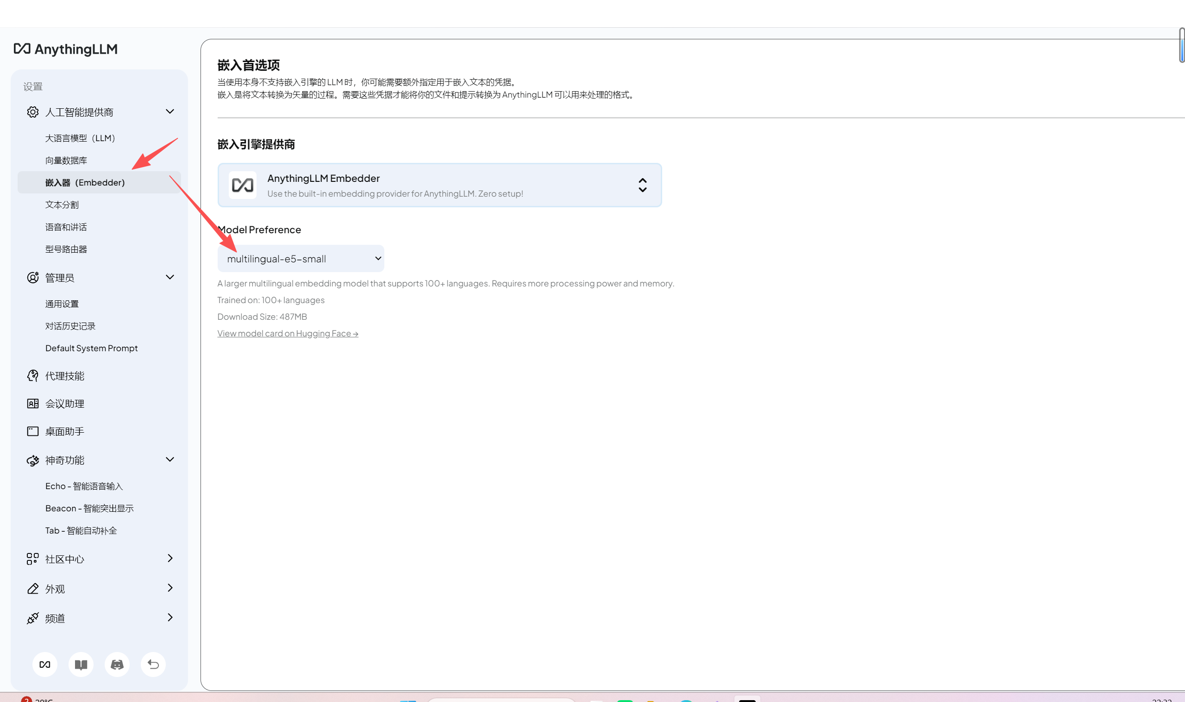1185x702 pixels.
Task: Open the 向量数据库 settings page
Action: (x=66, y=161)
